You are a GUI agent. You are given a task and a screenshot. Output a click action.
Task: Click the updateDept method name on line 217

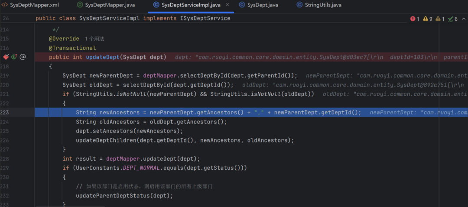103,57
